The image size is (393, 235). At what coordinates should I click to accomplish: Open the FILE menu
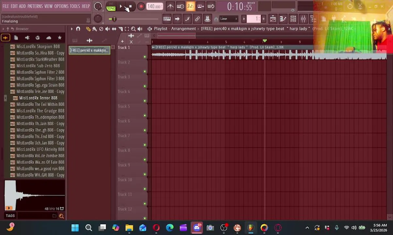click(x=6, y=6)
